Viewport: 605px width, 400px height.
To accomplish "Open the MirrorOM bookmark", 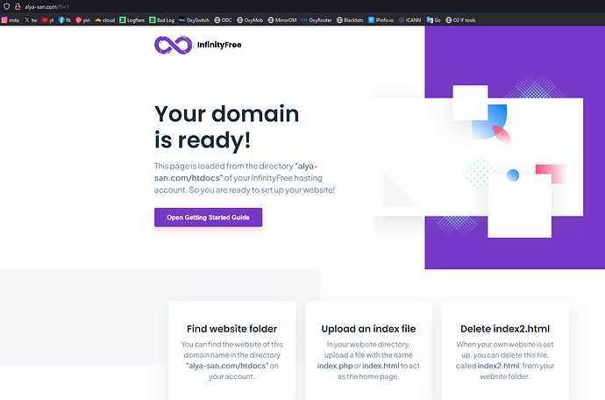I will [282, 20].
